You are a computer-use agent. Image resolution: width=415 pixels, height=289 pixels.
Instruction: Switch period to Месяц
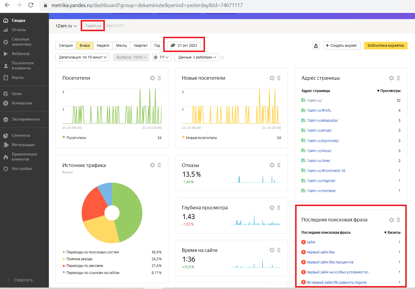121,46
